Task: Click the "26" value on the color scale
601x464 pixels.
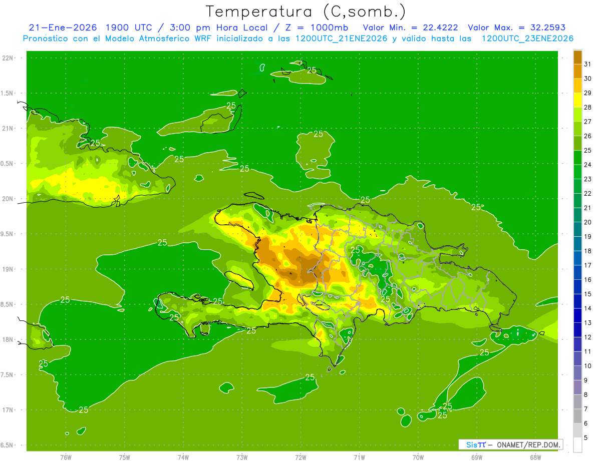Action: coord(588,136)
